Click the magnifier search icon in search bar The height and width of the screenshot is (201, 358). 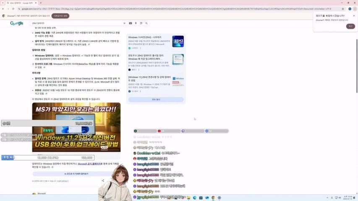tap(146, 23)
